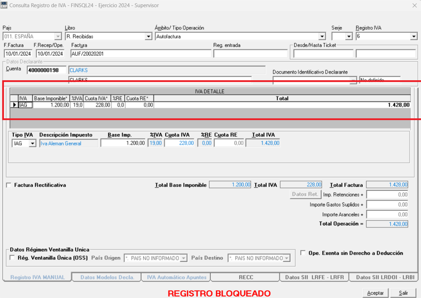Click the Total Operación field
The width and height of the screenshot is (421, 298).
coord(387,224)
